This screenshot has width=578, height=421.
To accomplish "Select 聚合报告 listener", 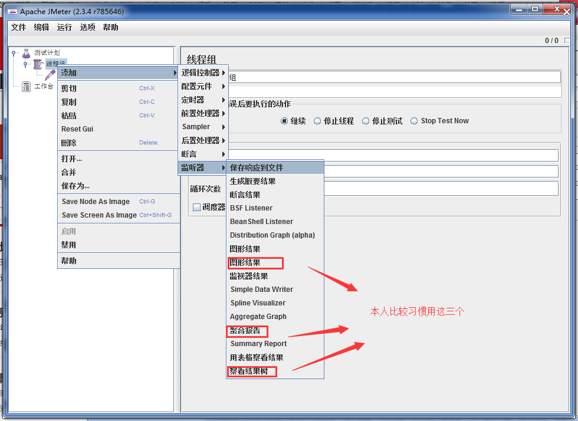I will pyautogui.click(x=275, y=331).
